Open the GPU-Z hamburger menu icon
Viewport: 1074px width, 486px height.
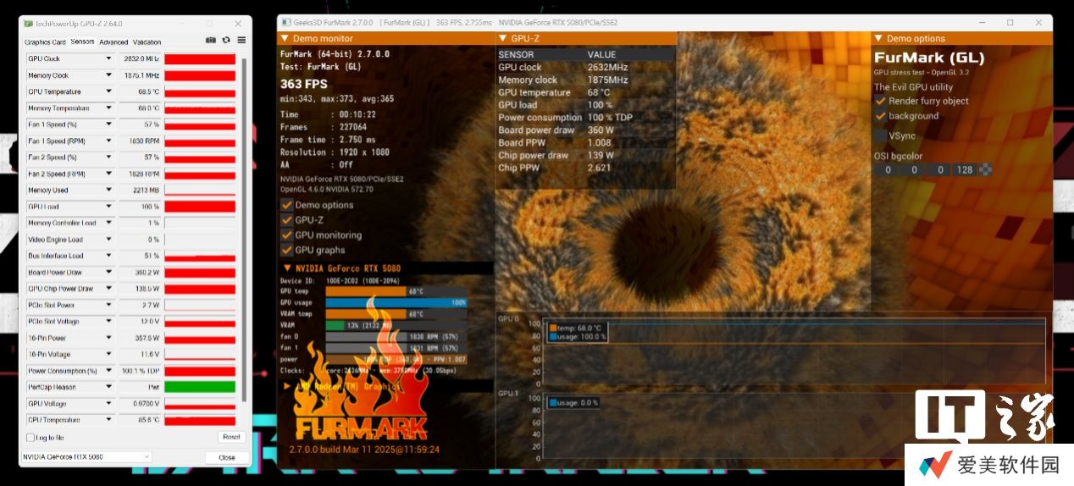(241, 40)
